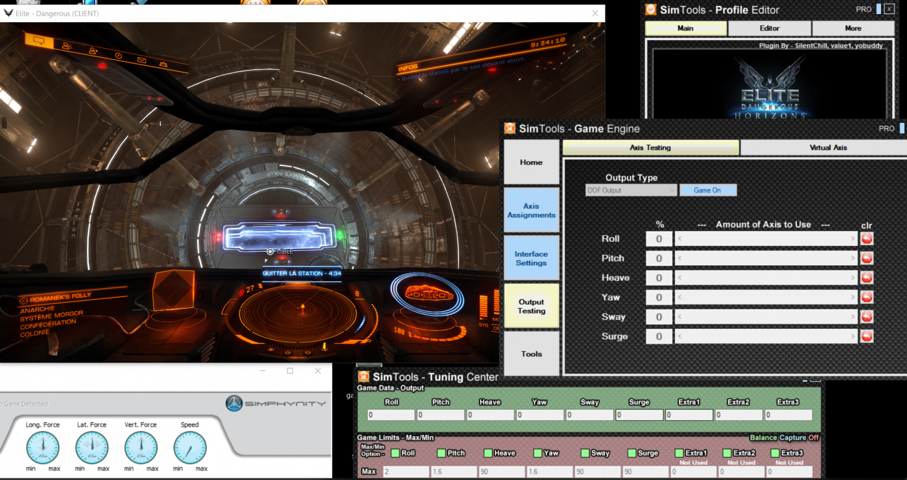Click the Lat. Force gauge dial

pyautogui.click(x=92, y=448)
